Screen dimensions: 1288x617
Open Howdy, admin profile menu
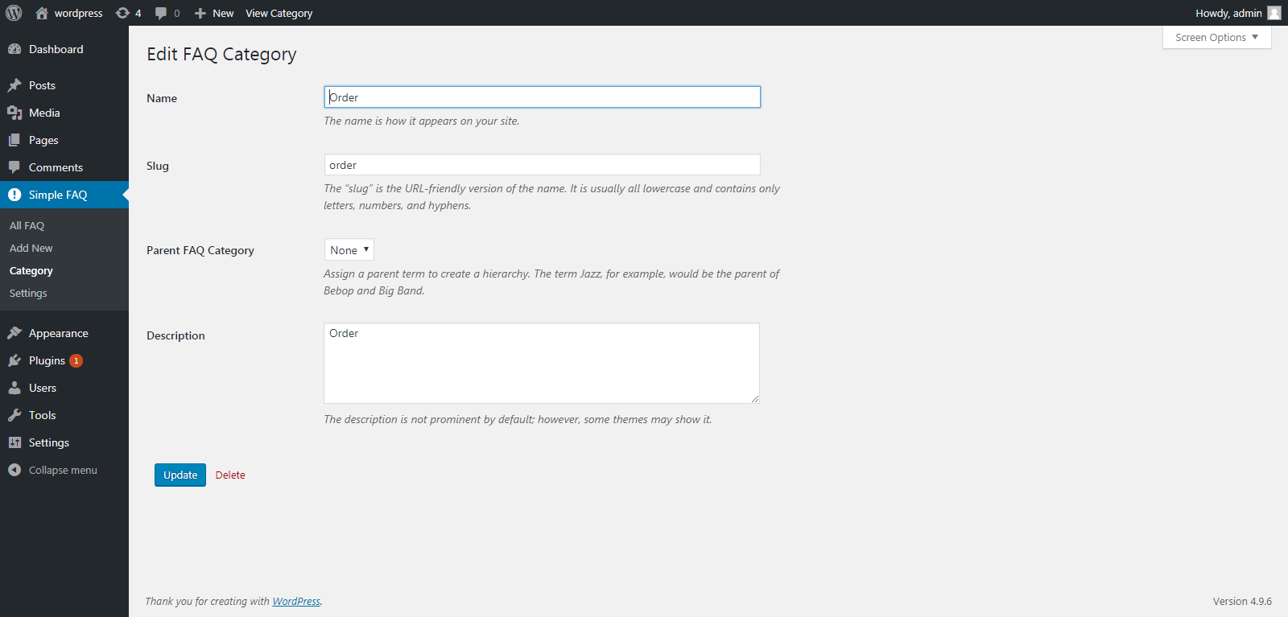[1237, 13]
